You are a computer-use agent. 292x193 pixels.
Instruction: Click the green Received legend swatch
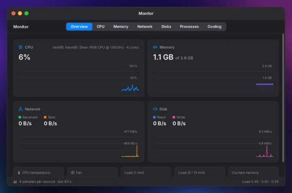point(20,117)
